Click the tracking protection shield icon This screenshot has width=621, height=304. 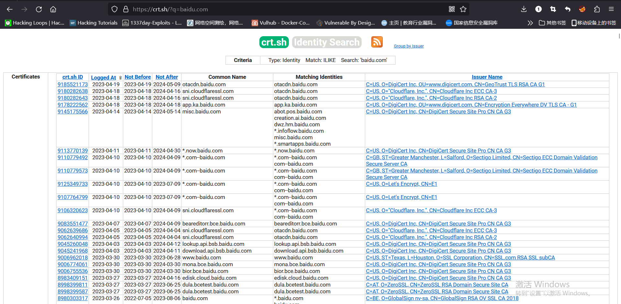(114, 9)
